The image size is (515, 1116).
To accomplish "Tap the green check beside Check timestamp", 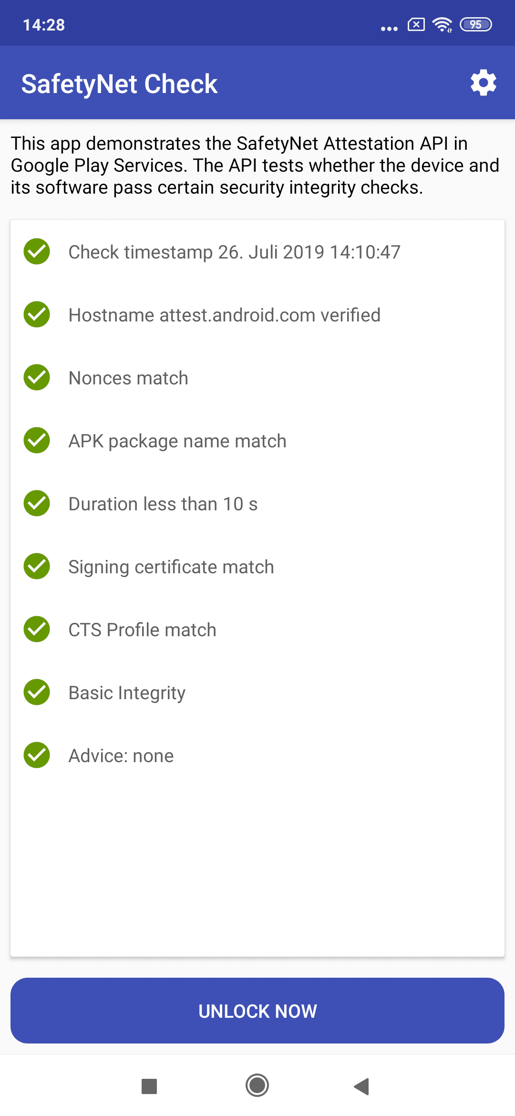I will 37,251.
